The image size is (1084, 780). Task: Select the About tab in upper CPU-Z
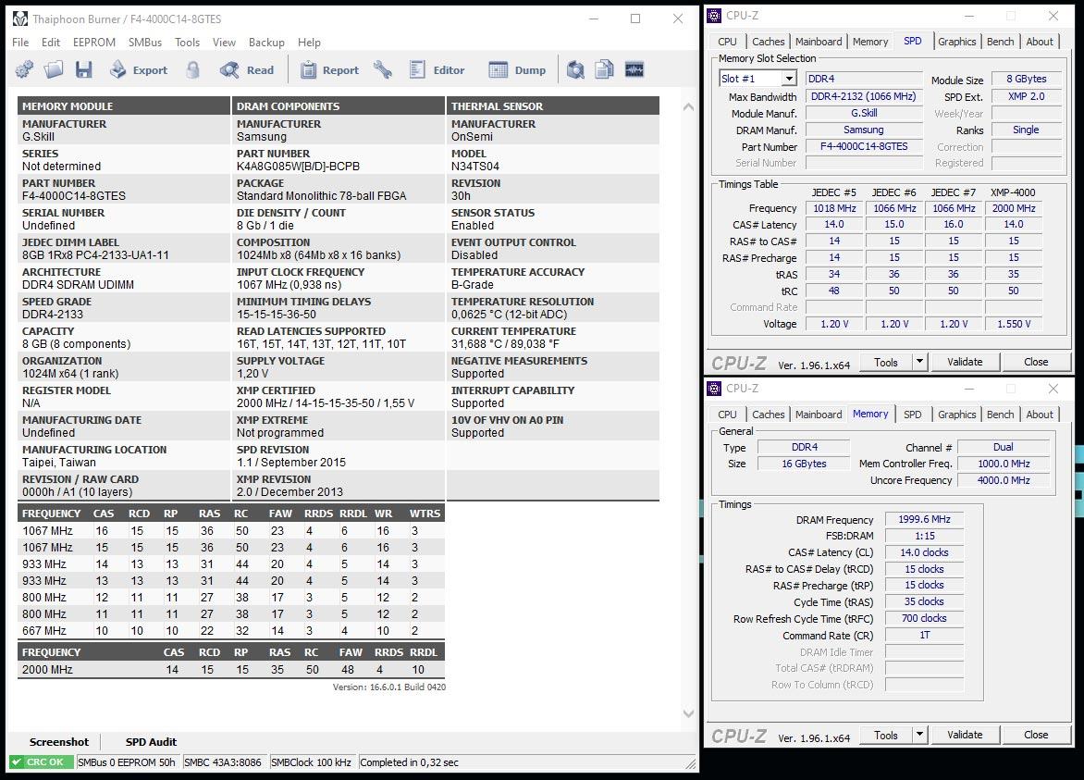click(x=1040, y=42)
